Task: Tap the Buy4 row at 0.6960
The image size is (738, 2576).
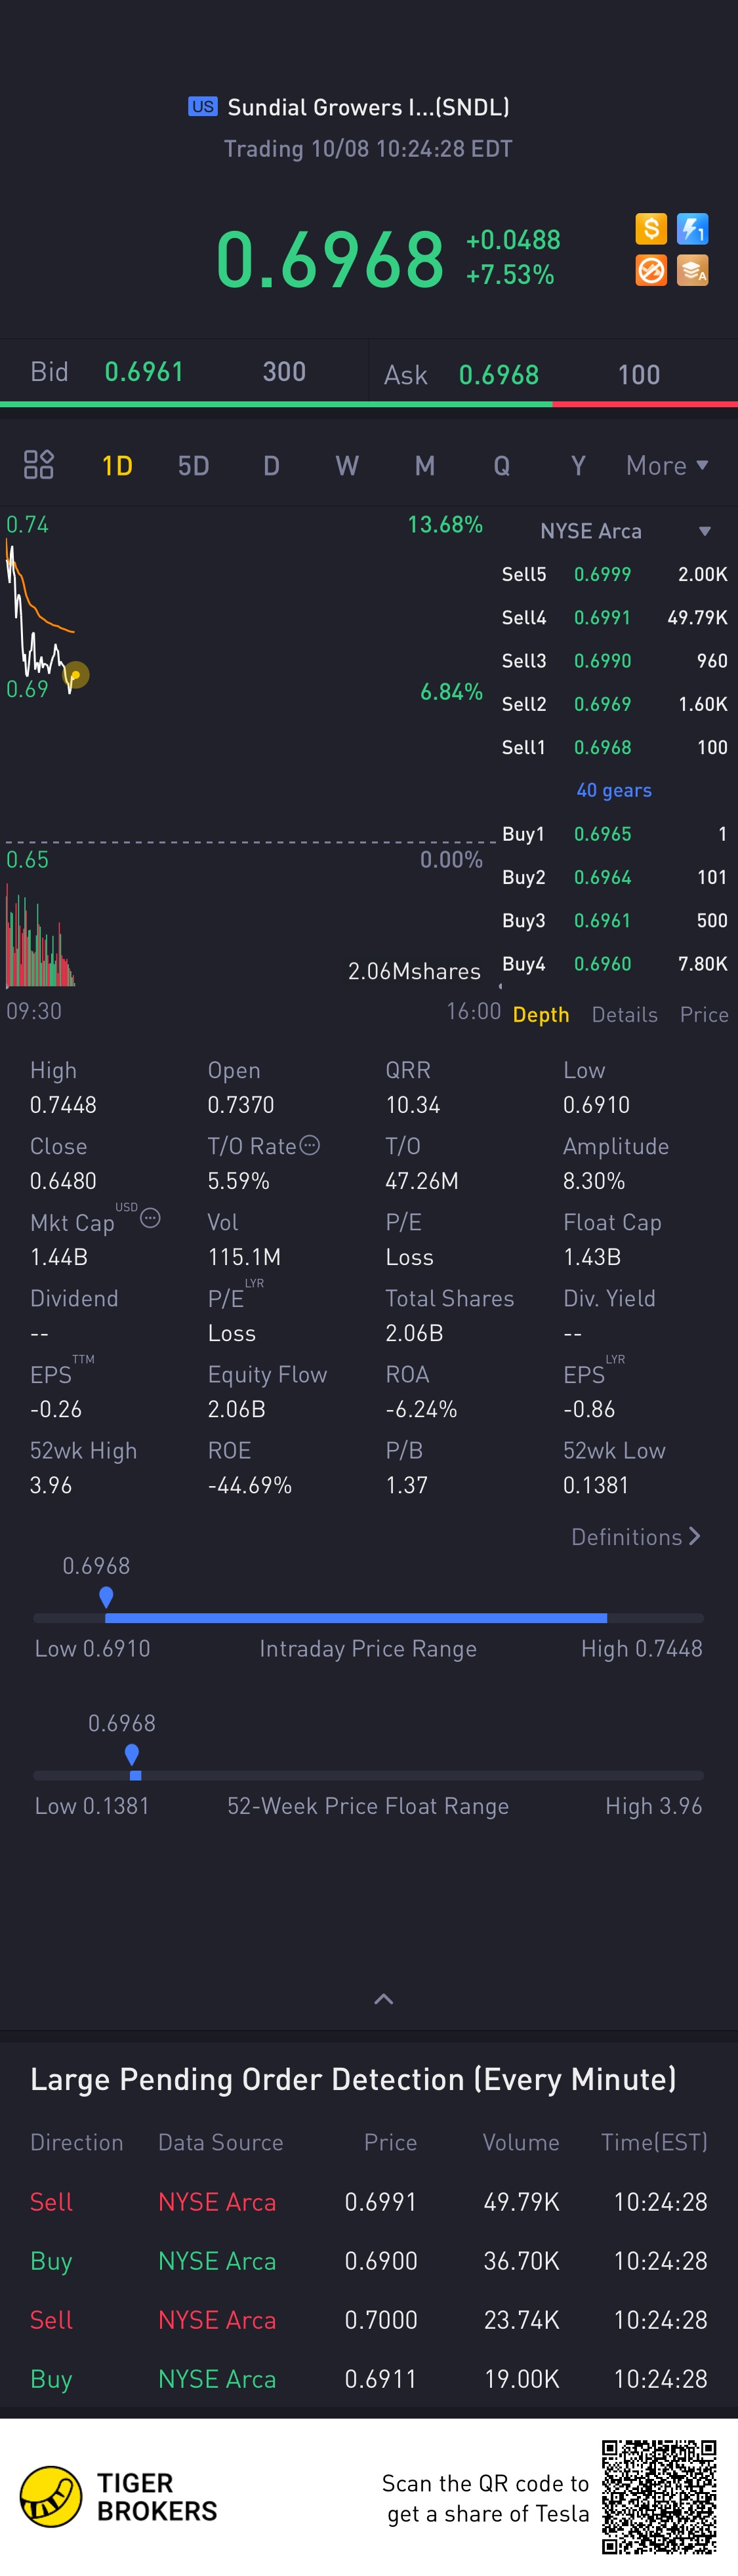Action: click(x=614, y=963)
